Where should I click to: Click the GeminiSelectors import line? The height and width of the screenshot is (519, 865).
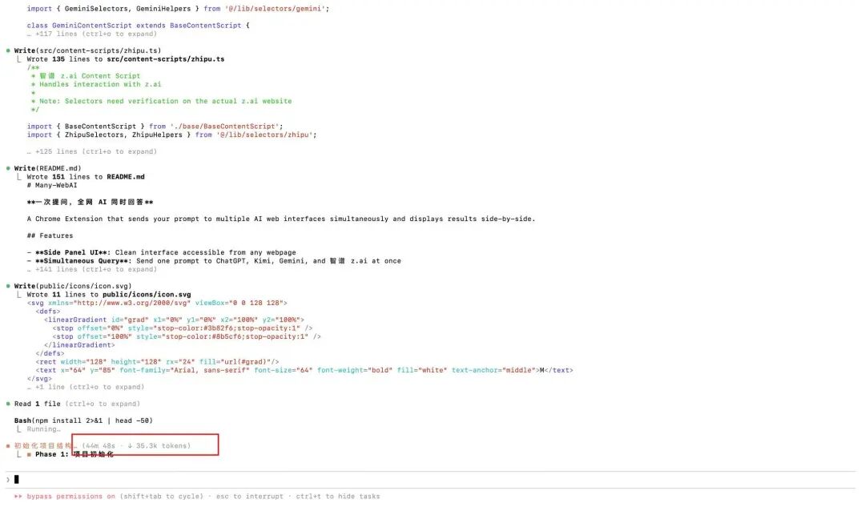[178, 9]
